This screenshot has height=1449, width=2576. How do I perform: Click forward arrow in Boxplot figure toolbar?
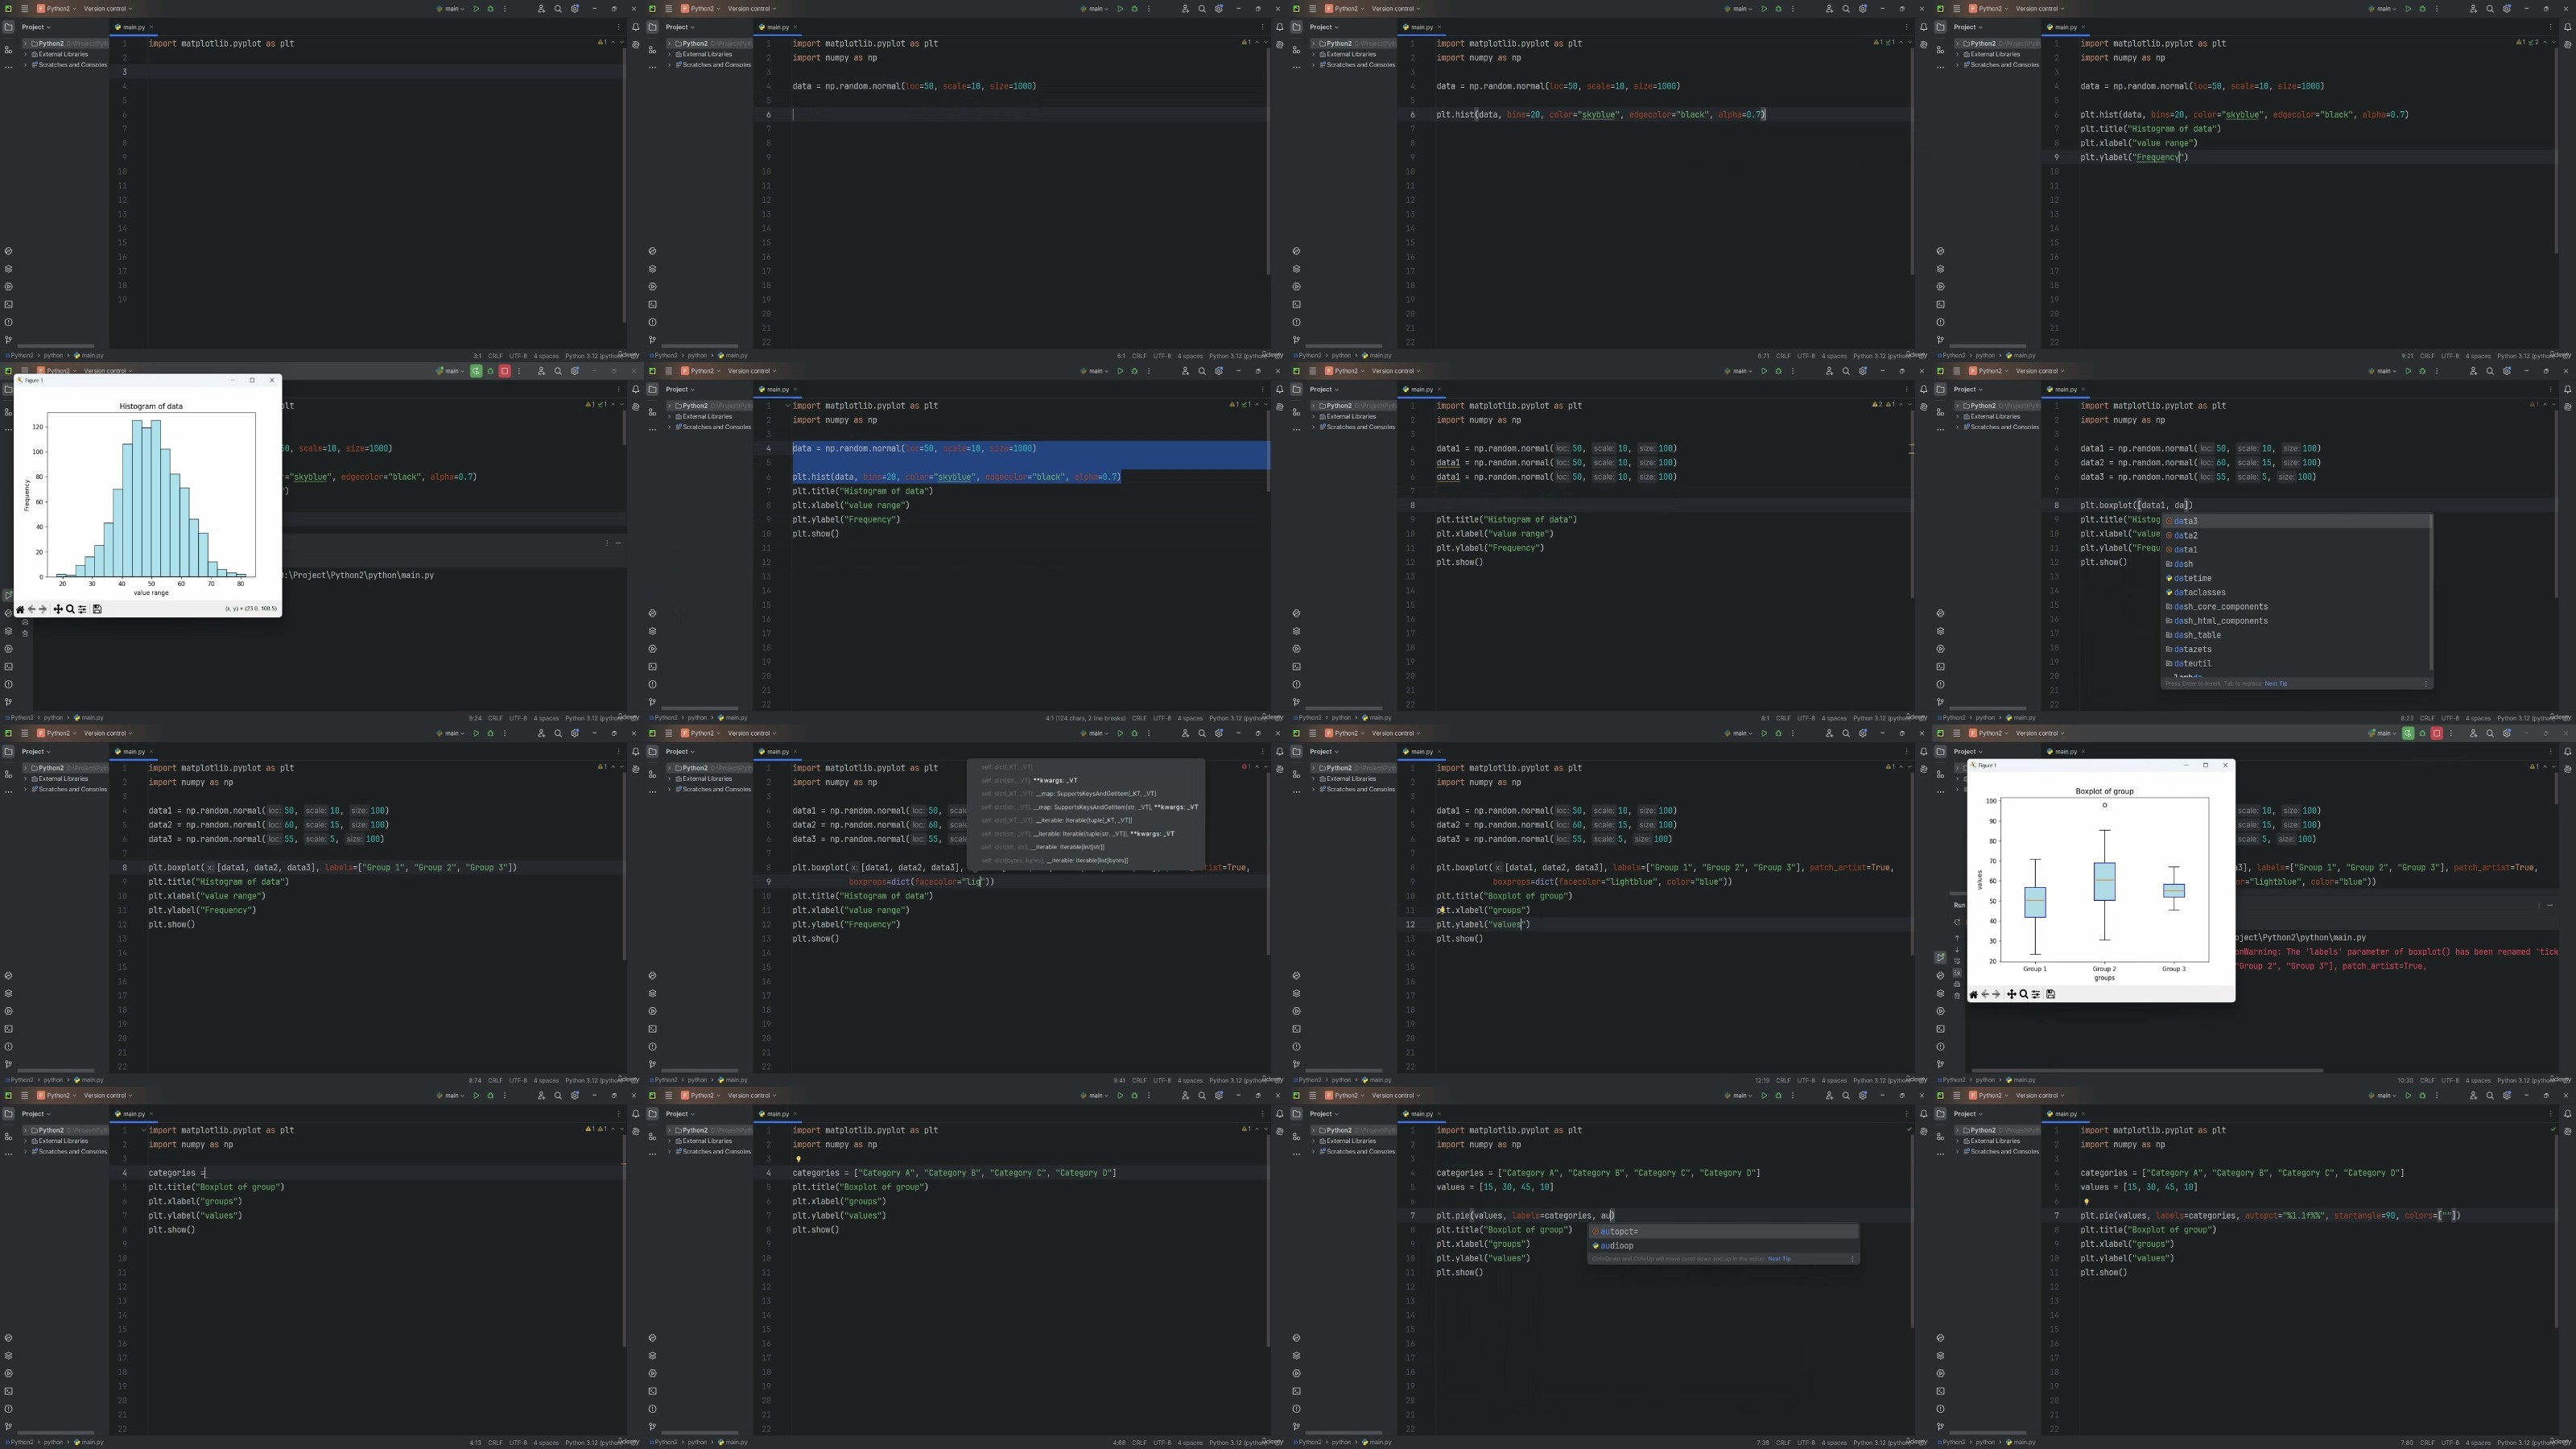pos(1997,994)
